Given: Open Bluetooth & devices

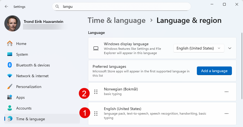Looking at the screenshot, I should (x=42, y=65).
